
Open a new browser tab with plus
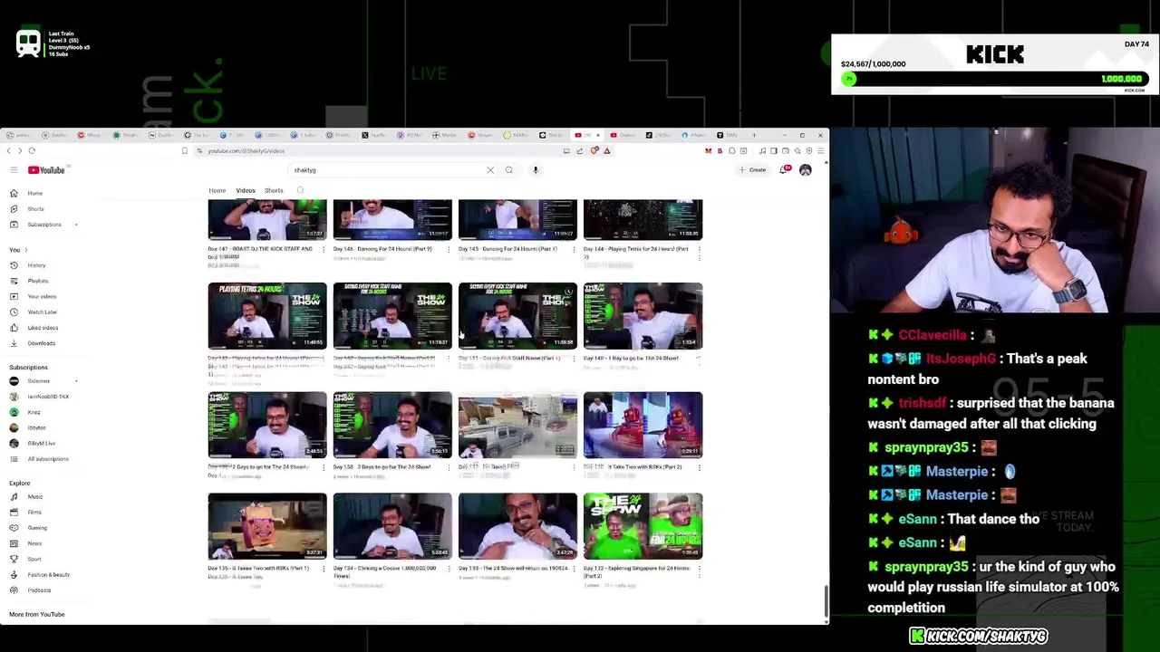click(x=753, y=135)
